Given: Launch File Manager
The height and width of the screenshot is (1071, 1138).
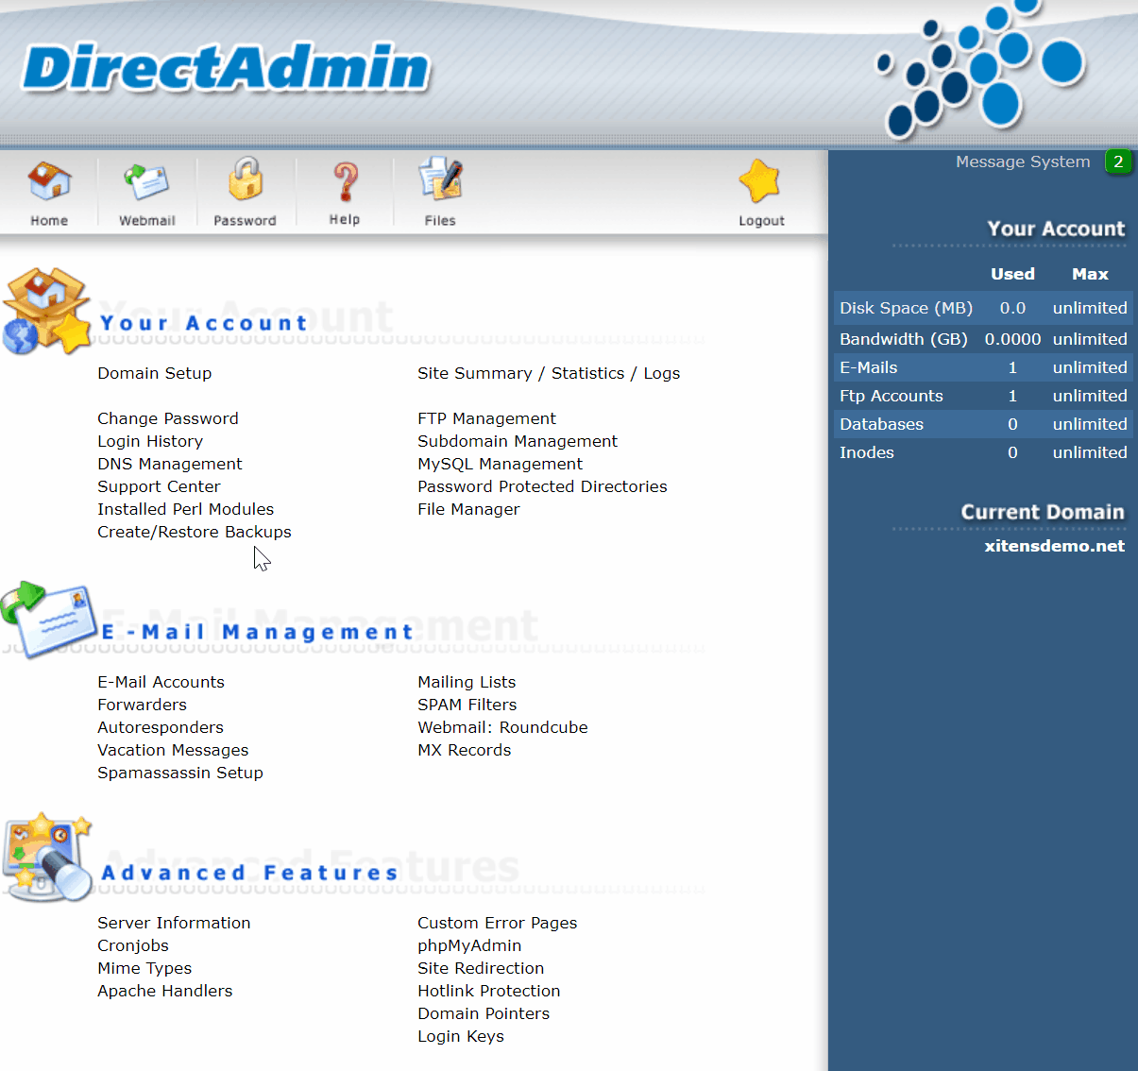Looking at the screenshot, I should [468, 509].
